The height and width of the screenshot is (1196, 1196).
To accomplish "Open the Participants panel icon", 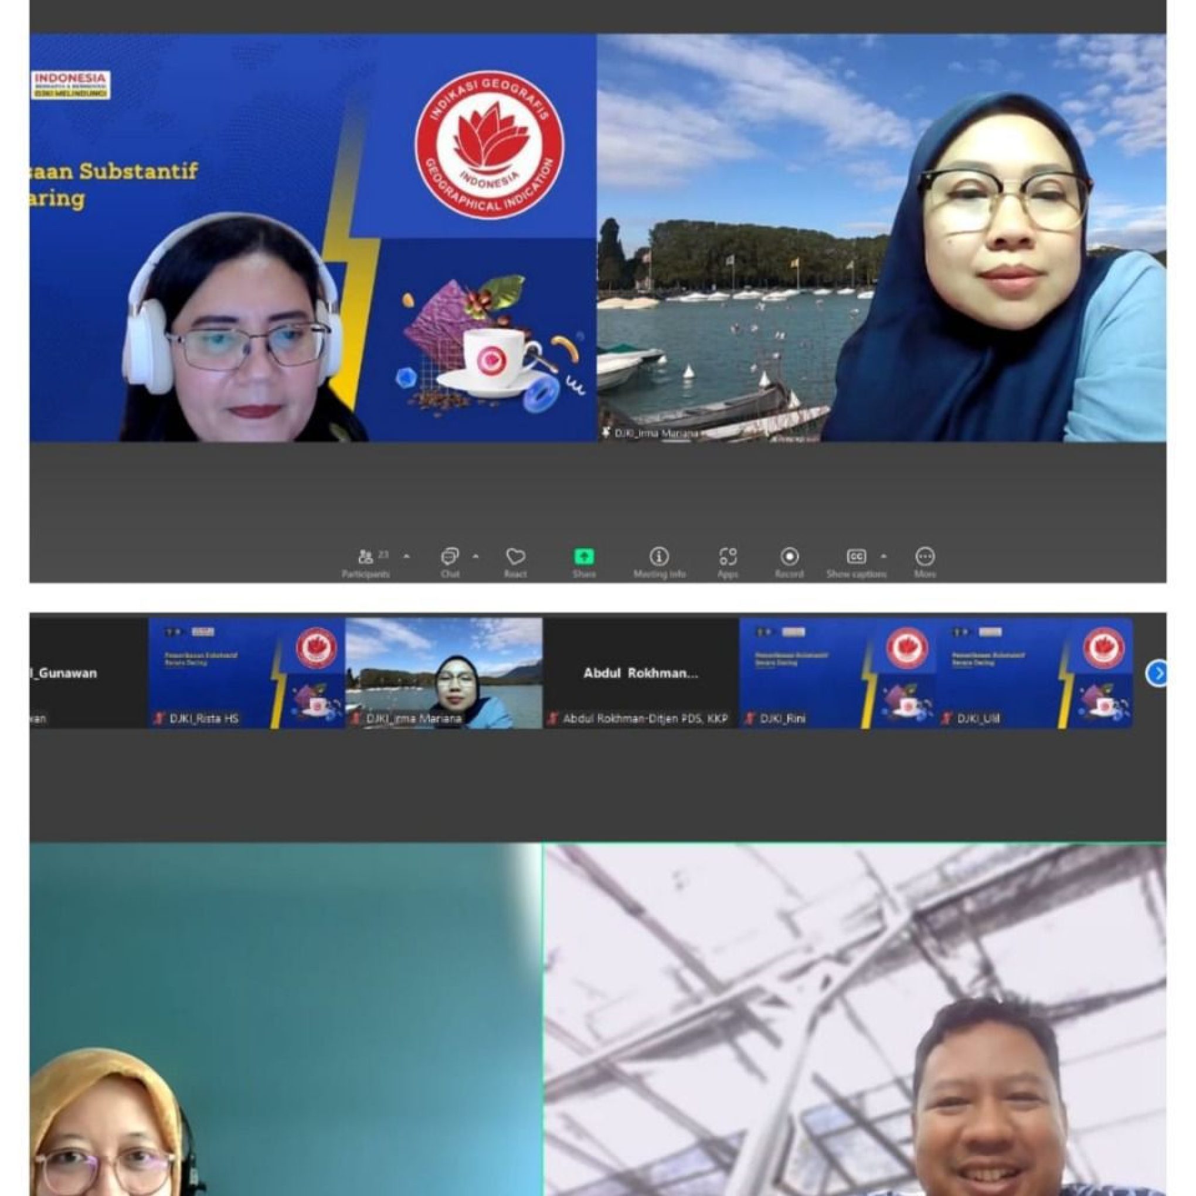I will click(x=366, y=556).
